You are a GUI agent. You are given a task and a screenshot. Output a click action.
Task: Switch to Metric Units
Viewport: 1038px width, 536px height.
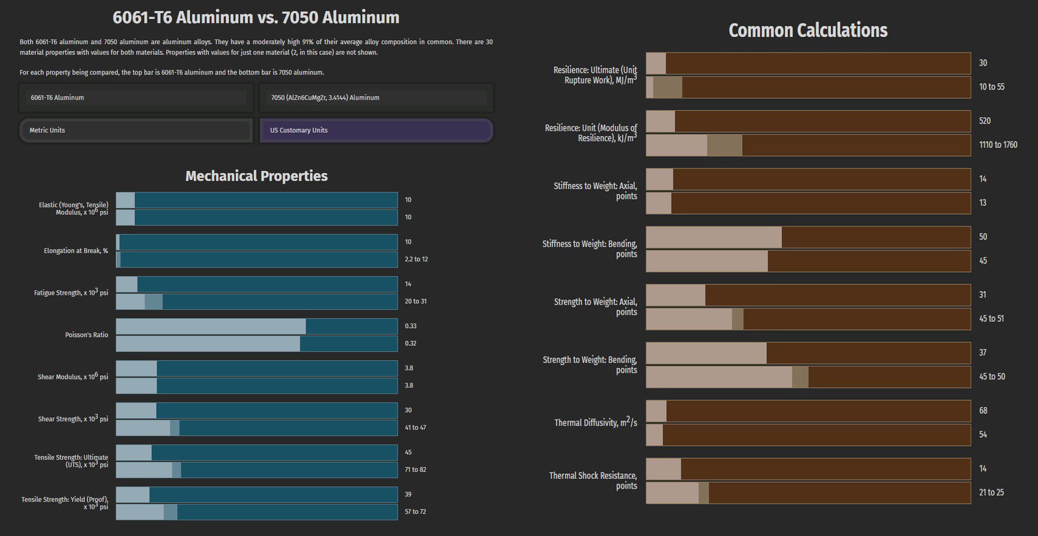(x=136, y=130)
